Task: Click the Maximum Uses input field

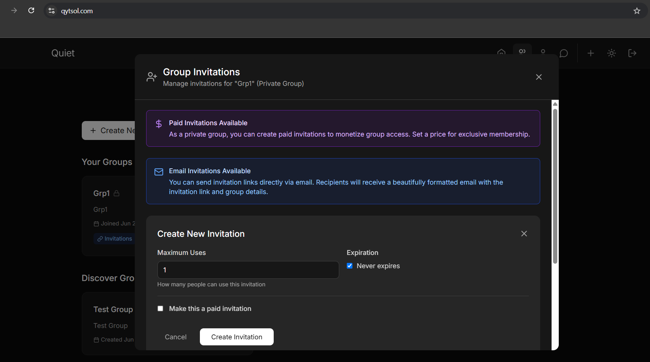Action: (248, 270)
